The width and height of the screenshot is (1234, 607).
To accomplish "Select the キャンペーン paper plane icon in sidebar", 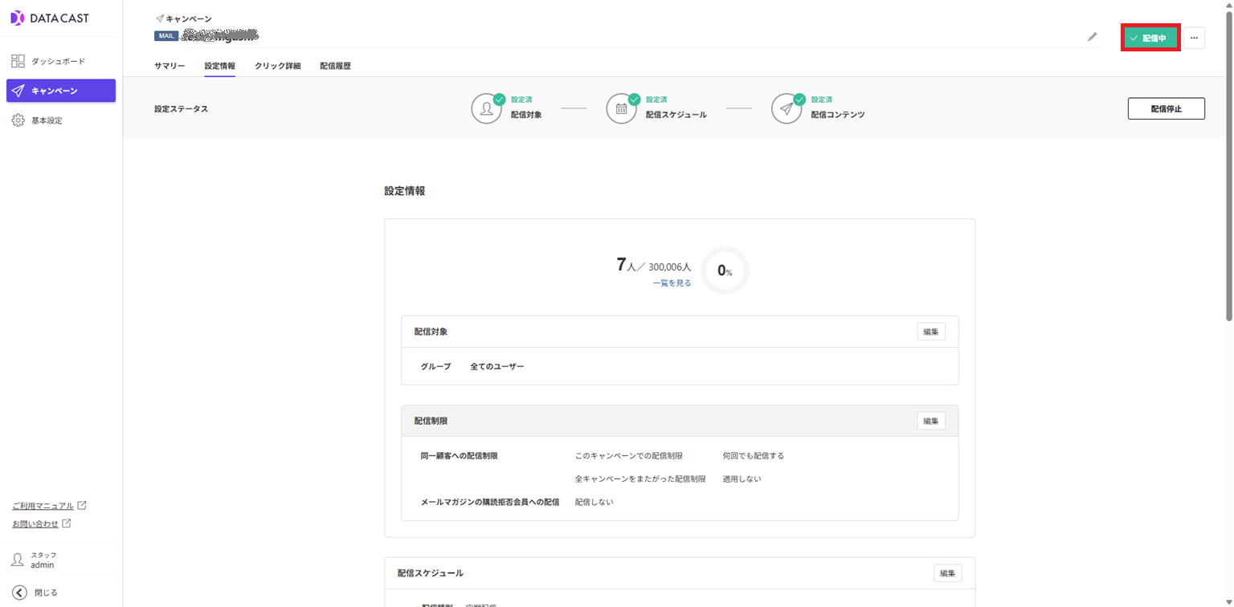I will coord(16,90).
